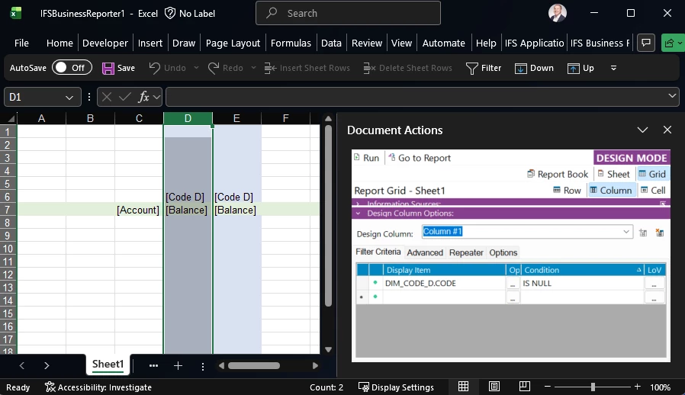Switch to Page Break Preview icon
The height and width of the screenshot is (395, 685).
click(x=525, y=387)
